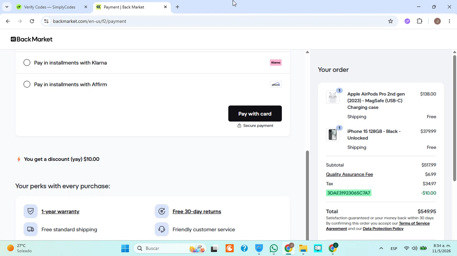Click the payment section scroll-up arrow
The width and height of the screenshot is (457, 256).
click(307, 52)
